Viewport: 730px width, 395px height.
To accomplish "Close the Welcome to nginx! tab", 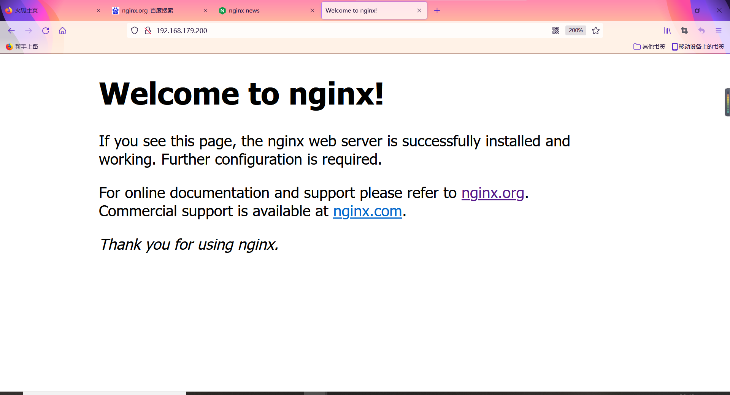I will coord(419,11).
